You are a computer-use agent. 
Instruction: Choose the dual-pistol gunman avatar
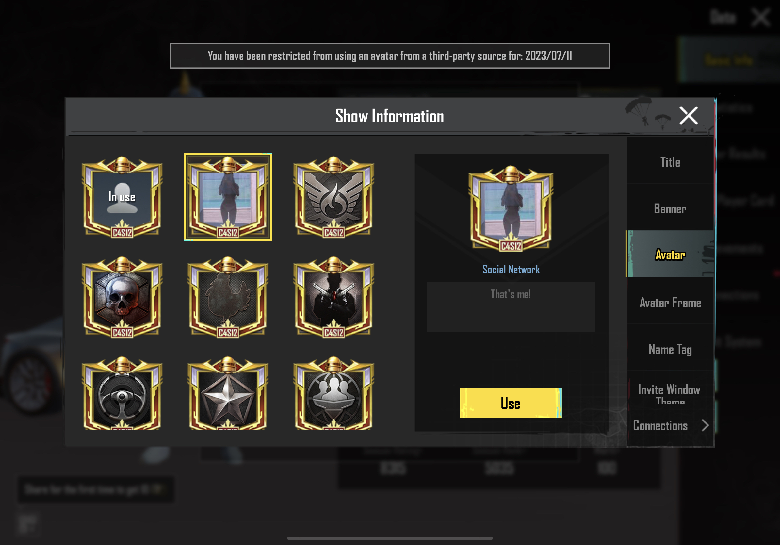(x=333, y=297)
